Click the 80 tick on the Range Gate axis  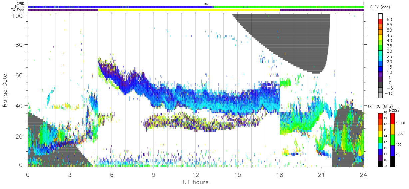tap(19, 45)
